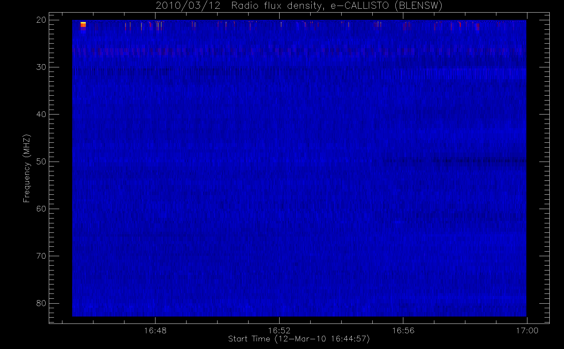This screenshot has height=349, width=564.
Task: Click the 'Start Time (12-Mar-10 16:44:57)' label
Action: pos(299,339)
